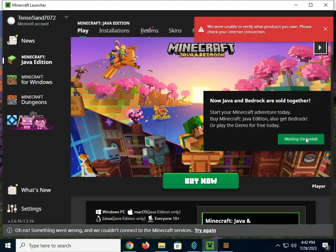336x252 pixels.
Task: Open File Explorer from the taskbar
Action: [x=161, y=245]
